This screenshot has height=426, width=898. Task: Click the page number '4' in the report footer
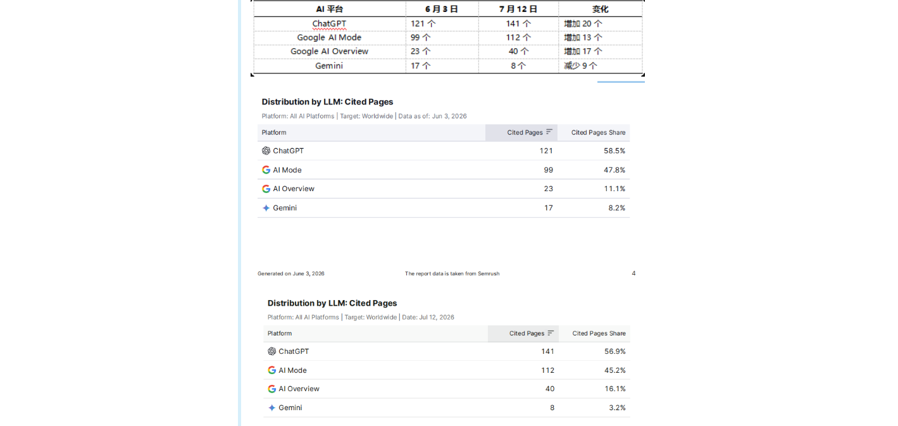coord(633,273)
